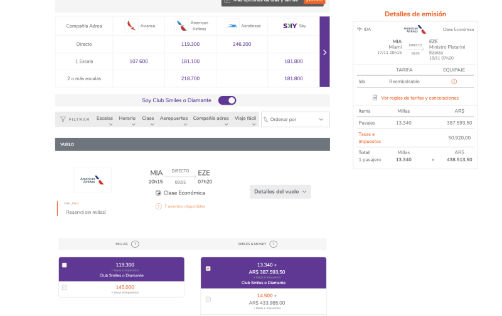Select the 107.600 Avianca 1 Escala fare
Viewport: 502px width, 316px height.
click(139, 61)
